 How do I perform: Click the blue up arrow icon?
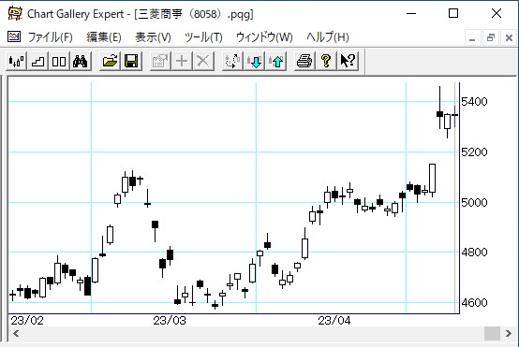click(276, 61)
